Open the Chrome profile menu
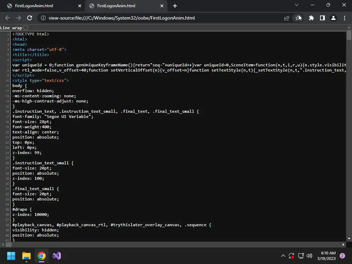 [x=333, y=18]
